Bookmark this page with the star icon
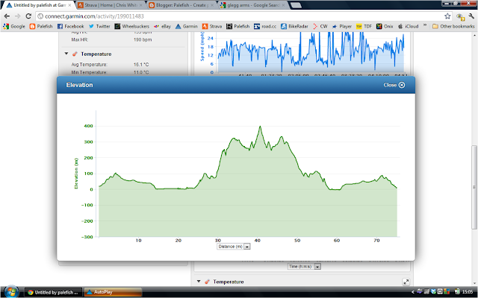Image resolution: width=478 pixels, height=298 pixels. click(447, 16)
